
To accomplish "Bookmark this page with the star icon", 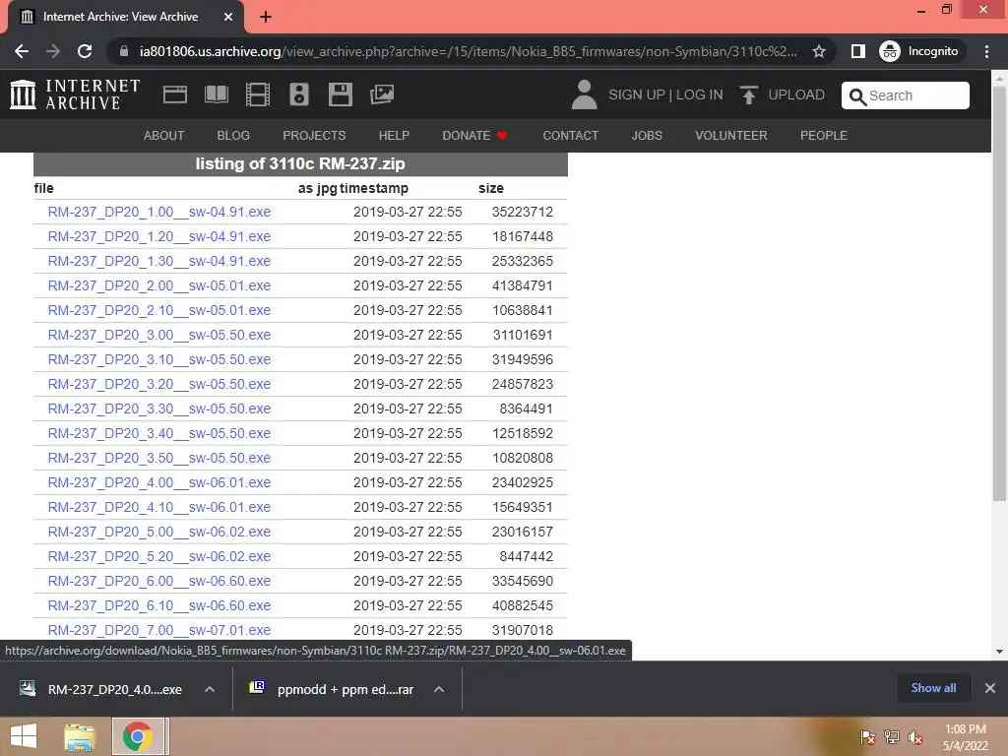I will (x=818, y=51).
